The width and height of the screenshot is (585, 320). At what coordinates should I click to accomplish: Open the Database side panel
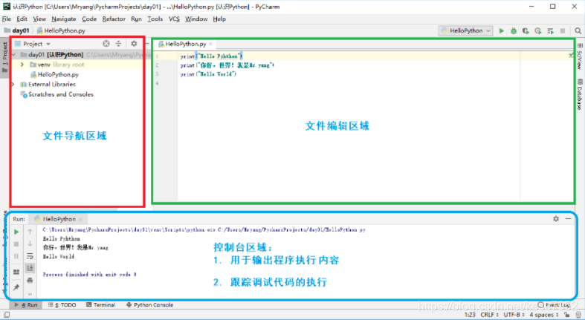(579, 94)
